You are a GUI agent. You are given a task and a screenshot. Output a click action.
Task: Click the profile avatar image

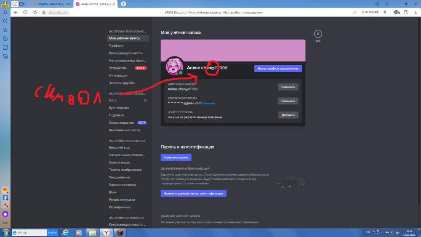tap(174, 66)
